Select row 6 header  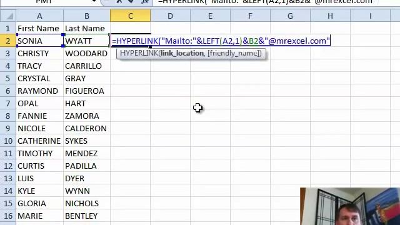point(8,91)
